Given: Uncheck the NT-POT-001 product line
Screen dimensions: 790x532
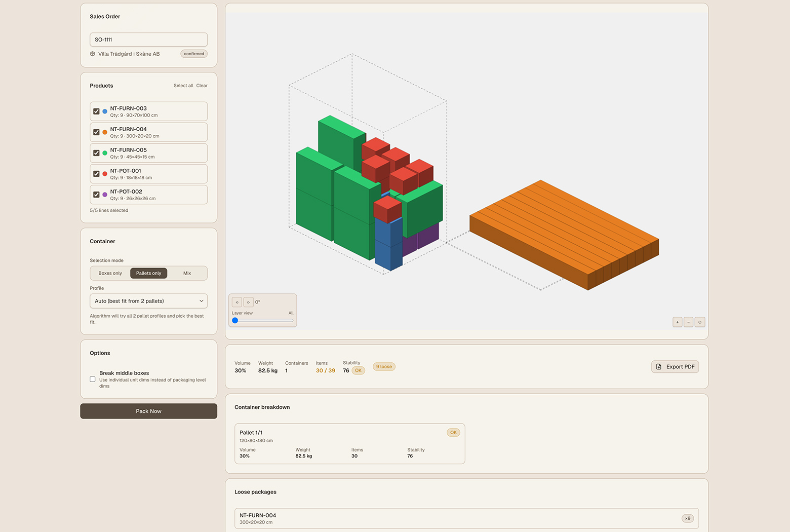Looking at the screenshot, I should pyautogui.click(x=96, y=173).
